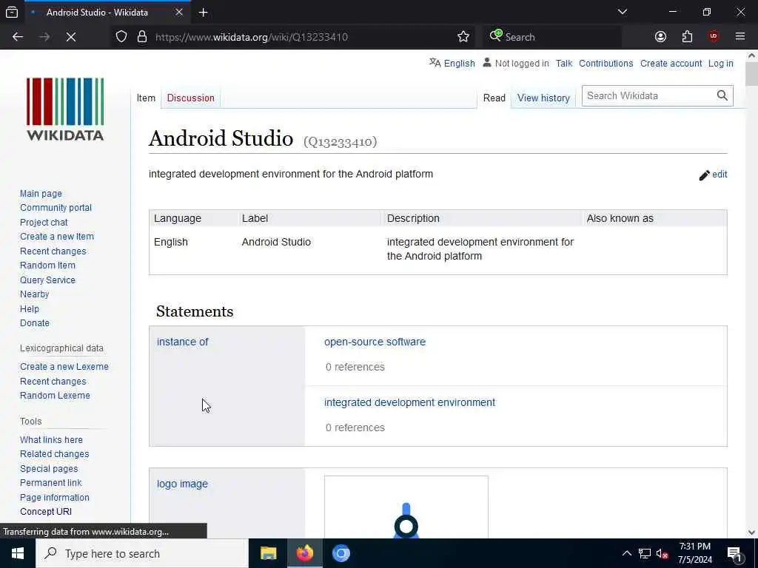Open the open-source software value link

coord(375,342)
